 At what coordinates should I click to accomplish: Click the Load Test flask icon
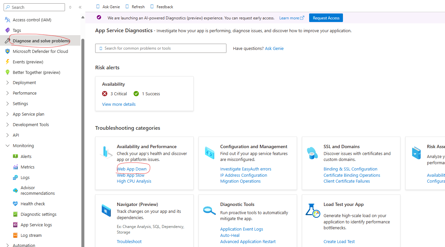(312, 210)
